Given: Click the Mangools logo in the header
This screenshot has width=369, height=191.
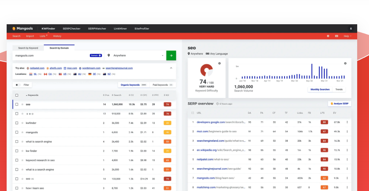Looking at the screenshot, I should coord(23,29).
